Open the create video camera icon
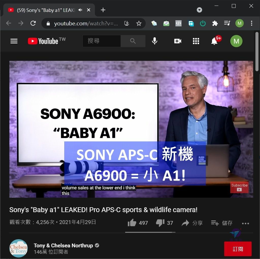Image resolution: width=260 pixels, height=259 pixels. click(177, 41)
